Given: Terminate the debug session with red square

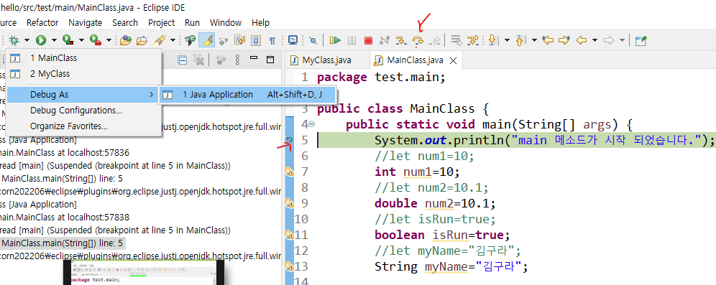Looking at the screenshot, I should [x=368, y=41].
